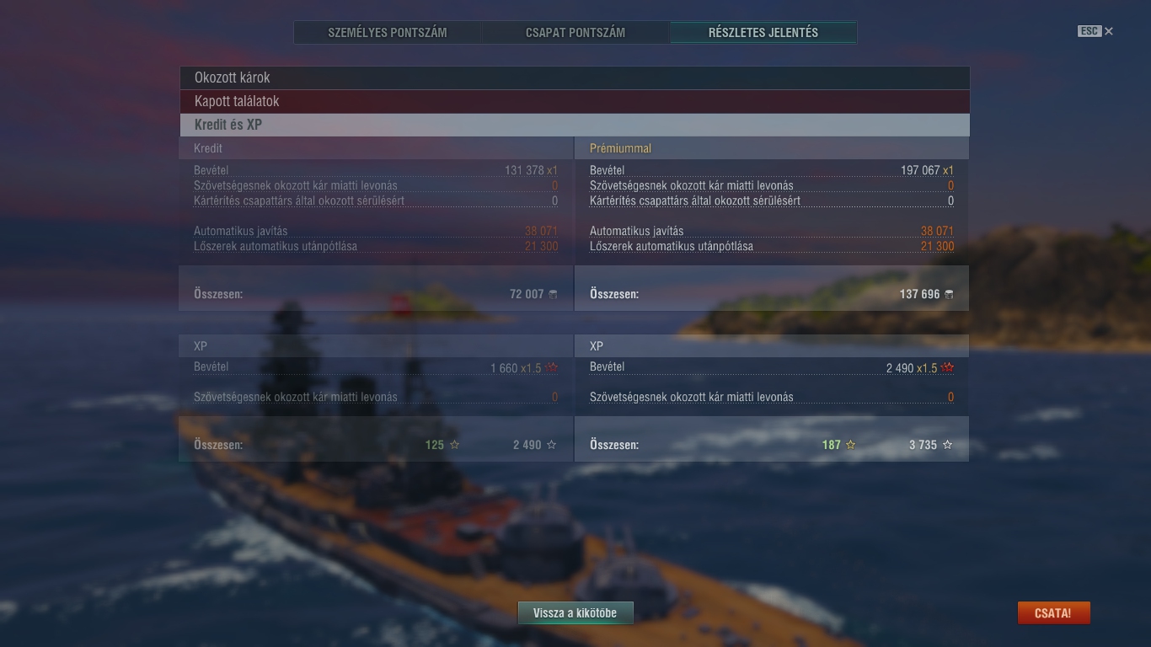Click the gold star next to 125

(454, 445)
